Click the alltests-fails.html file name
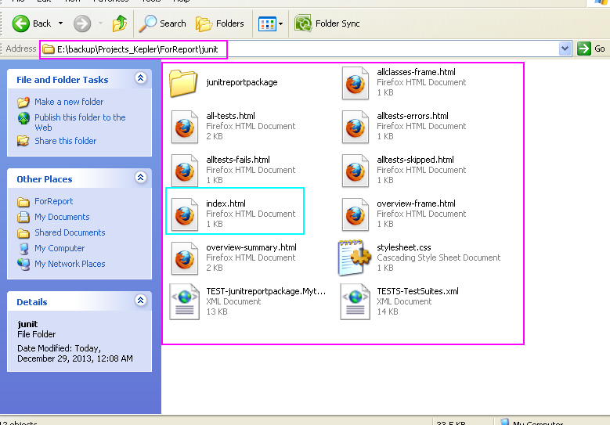The image size is (610, 425). tap(238, 160)
